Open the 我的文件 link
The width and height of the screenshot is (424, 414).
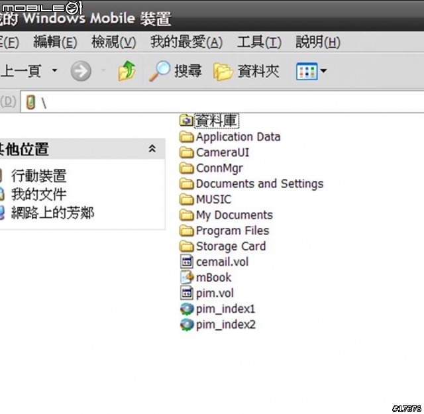tap(38, 195)
